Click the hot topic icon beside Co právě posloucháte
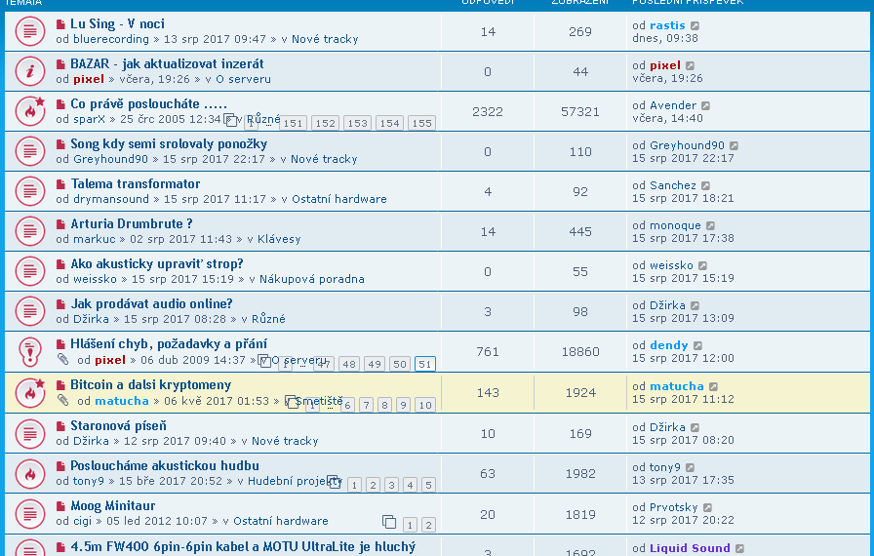The image size is (874, 556). click(x=30, y=111)
